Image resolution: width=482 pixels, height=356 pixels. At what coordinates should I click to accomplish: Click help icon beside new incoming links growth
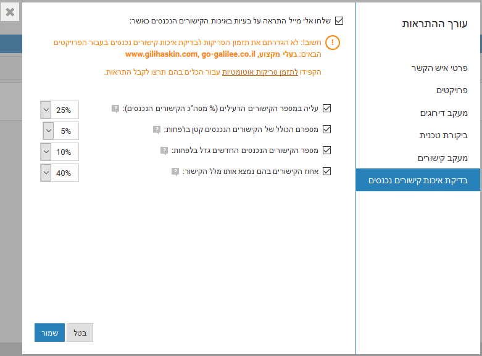tap(164, 151)
